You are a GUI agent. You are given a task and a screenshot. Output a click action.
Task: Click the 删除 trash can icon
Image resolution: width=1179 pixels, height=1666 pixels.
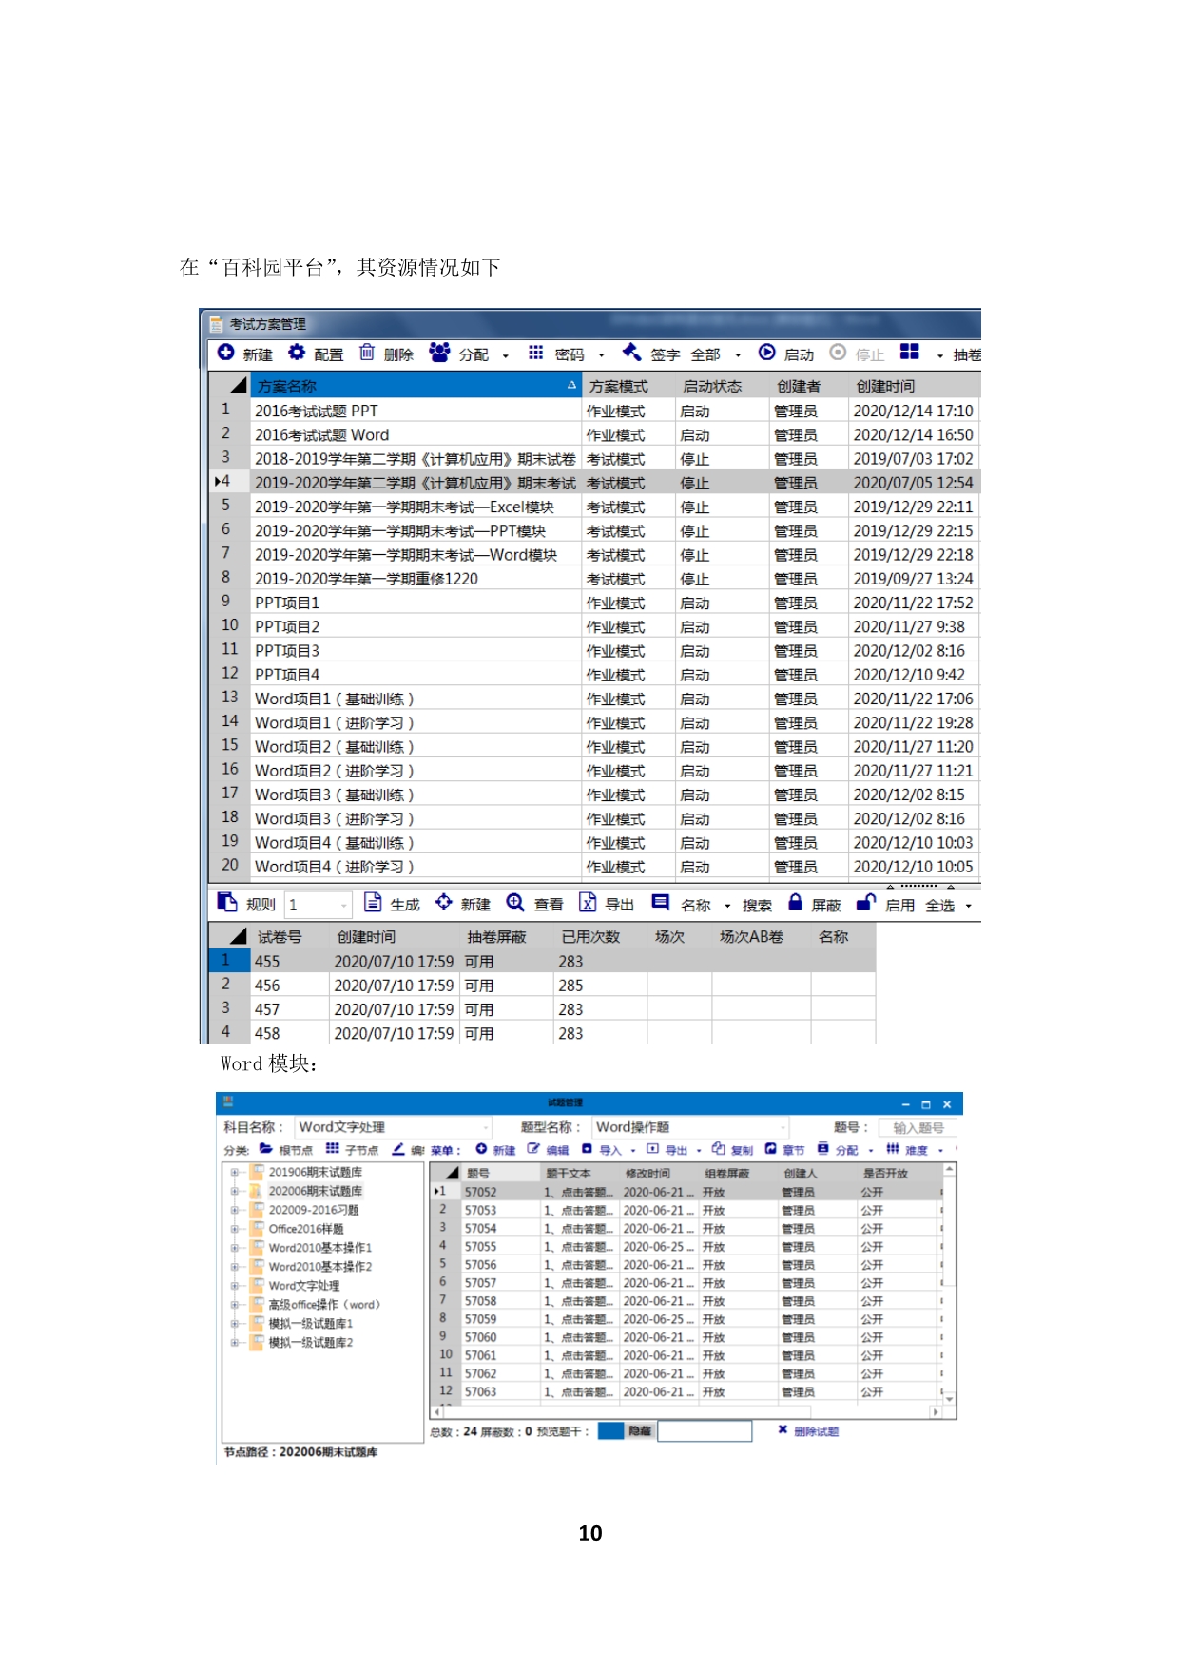(367, 353)
